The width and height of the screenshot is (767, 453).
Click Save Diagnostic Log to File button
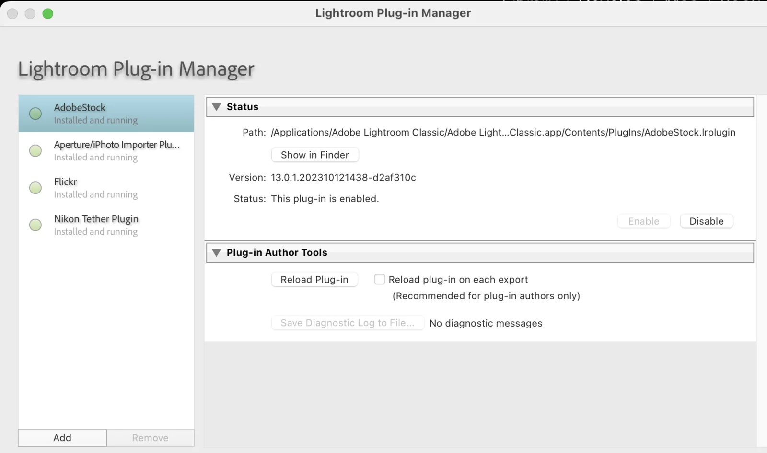(348, 323)
